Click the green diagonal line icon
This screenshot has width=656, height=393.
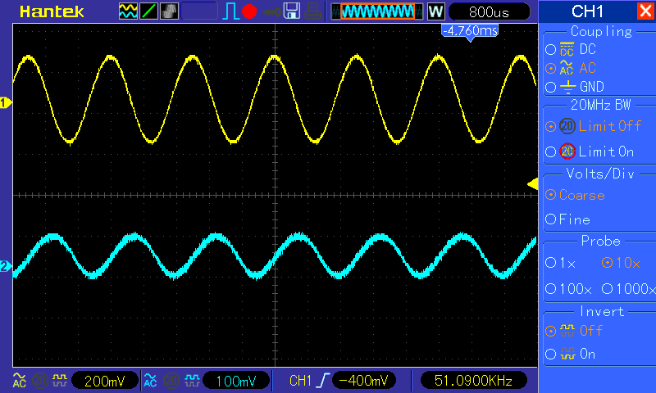(148, 11)
